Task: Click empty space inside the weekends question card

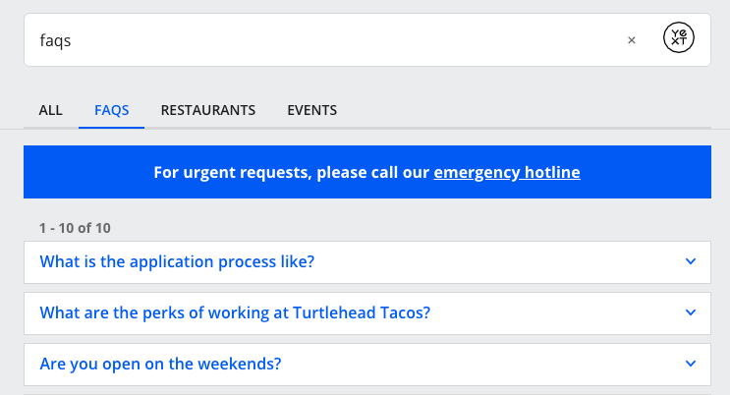Action: [481, 365]
